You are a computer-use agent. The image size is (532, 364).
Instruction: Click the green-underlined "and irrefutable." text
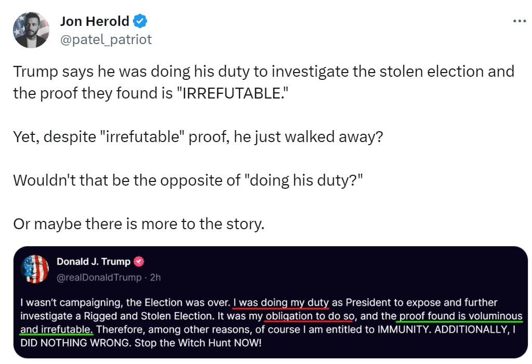tap(57, 329)
